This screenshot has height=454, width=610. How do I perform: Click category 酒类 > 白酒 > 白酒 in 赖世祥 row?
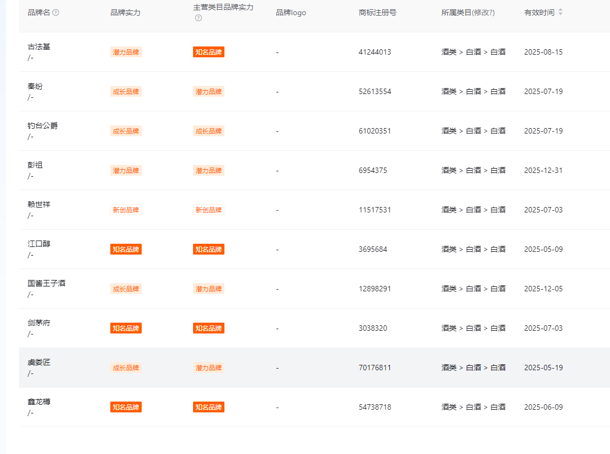point(473,210)
